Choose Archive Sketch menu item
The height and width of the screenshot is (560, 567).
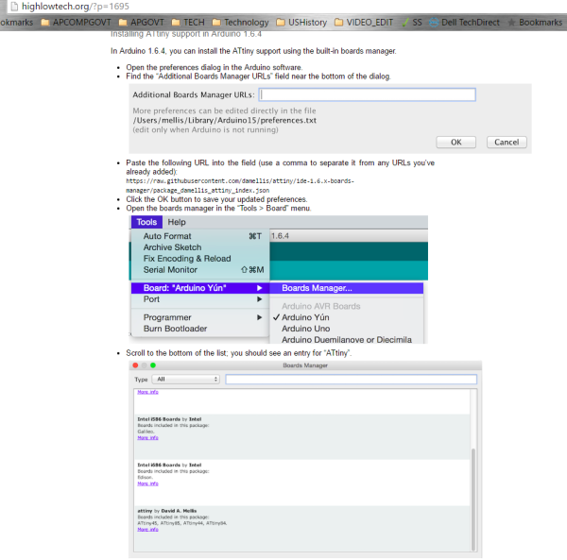[200, 247]
